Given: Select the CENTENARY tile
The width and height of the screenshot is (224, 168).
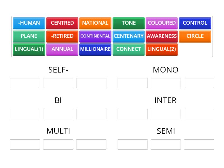Looking at the screenshot, I should [x=129, y=36].
